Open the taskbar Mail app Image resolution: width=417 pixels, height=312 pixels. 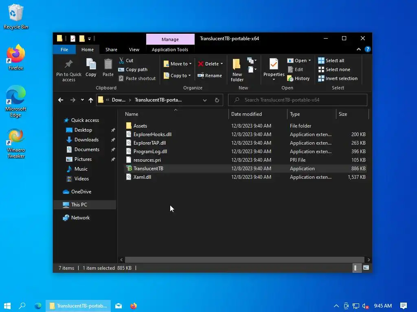click(x=119, y=306)
